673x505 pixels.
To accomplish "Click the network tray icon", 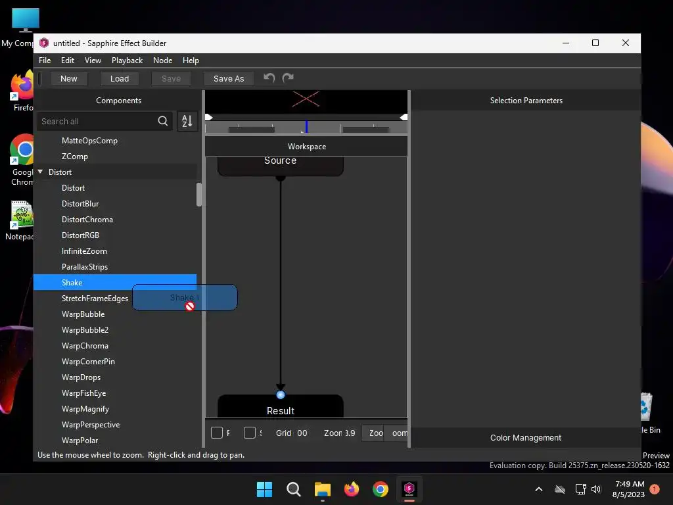I will (x=580, y=489).
